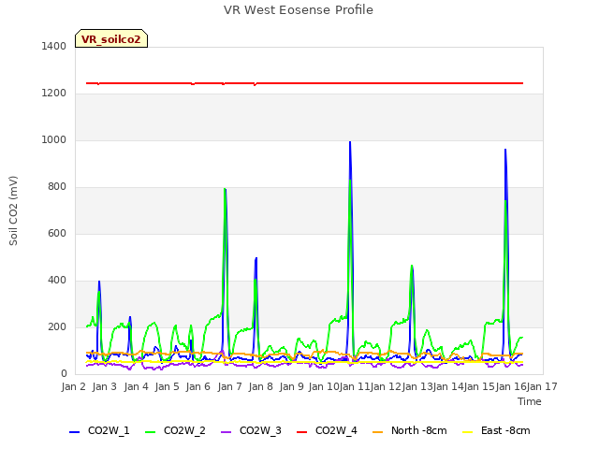Click the 1200 y-axis value

(x=54, y=94)
